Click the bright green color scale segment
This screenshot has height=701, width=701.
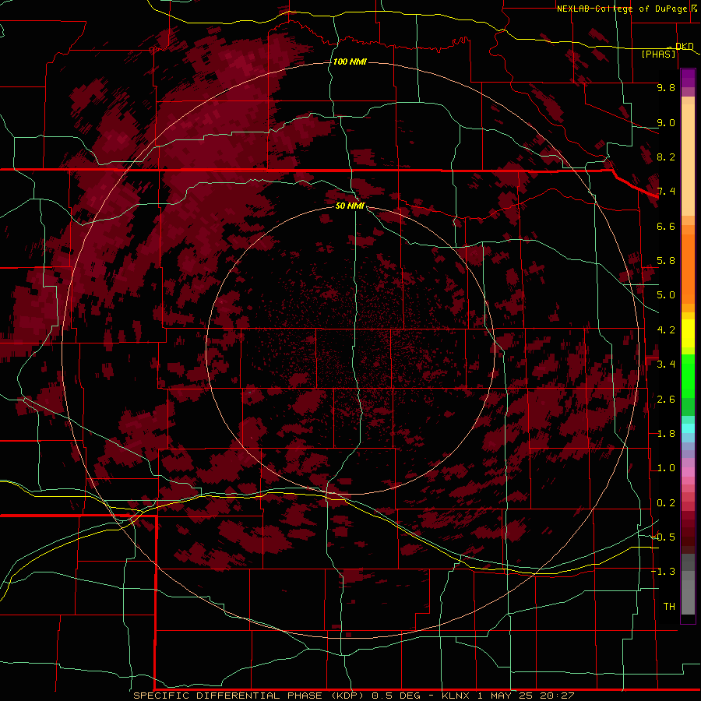click(688, 375)
